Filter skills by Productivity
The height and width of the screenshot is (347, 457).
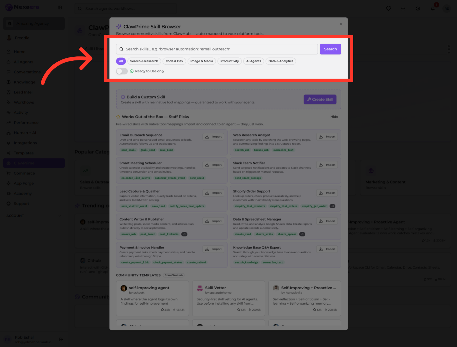[230, 61]
